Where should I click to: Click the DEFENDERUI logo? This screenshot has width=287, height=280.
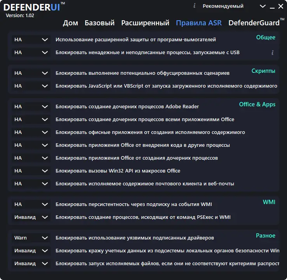pos(34,7)
